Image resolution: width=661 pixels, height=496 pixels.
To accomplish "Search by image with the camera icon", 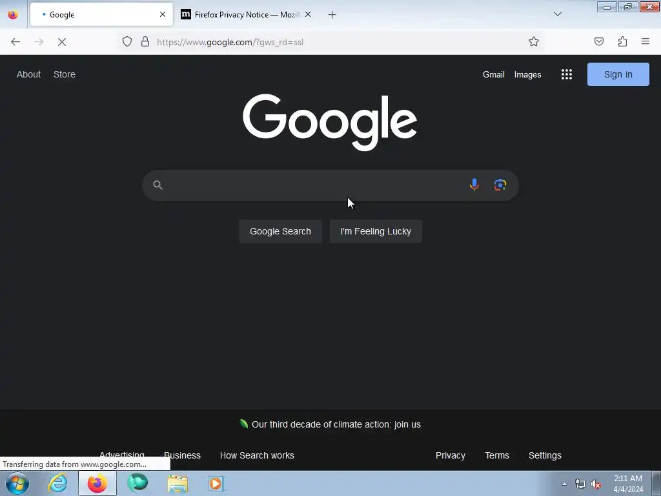I will pyautogui.click(x=500, y=185).
